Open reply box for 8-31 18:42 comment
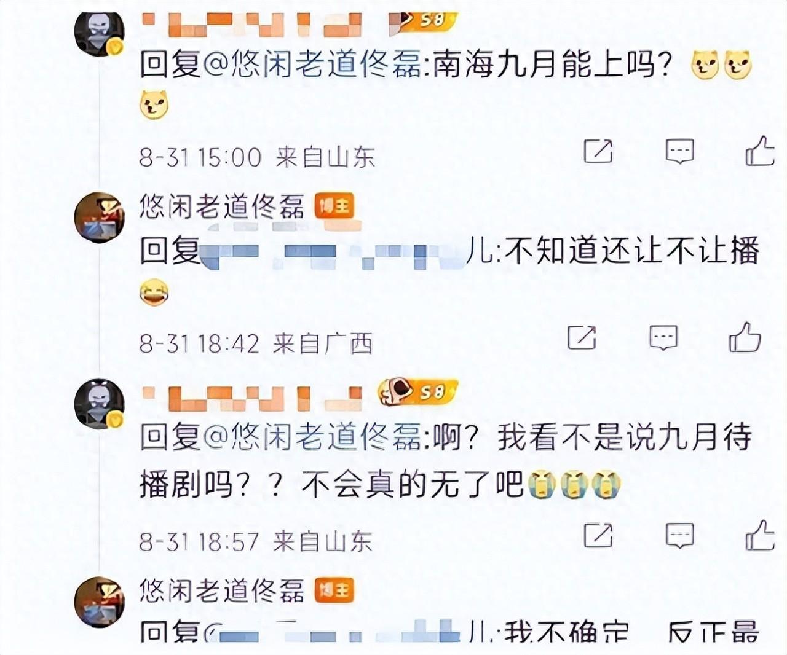 pos(663,337)
